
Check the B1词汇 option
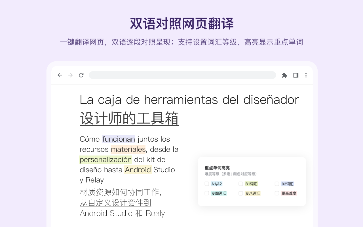pyautogui.click(x=241, y=184)
